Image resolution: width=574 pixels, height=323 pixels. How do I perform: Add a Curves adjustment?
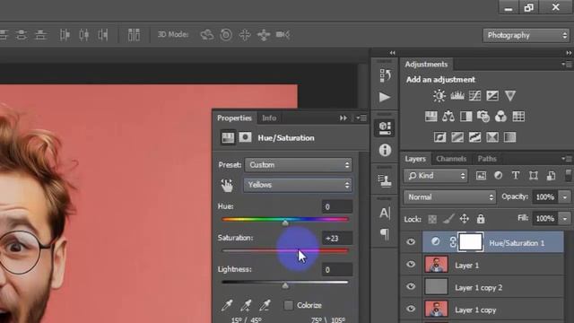(474, 96)
